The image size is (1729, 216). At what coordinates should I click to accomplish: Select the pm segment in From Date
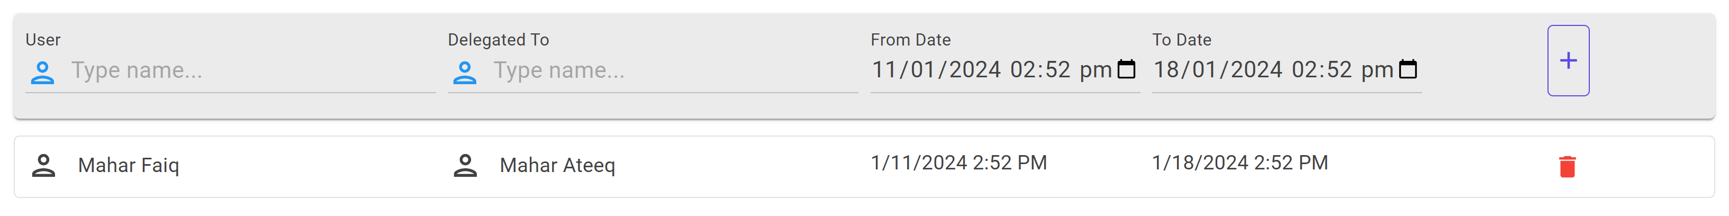pos(1096,70)
